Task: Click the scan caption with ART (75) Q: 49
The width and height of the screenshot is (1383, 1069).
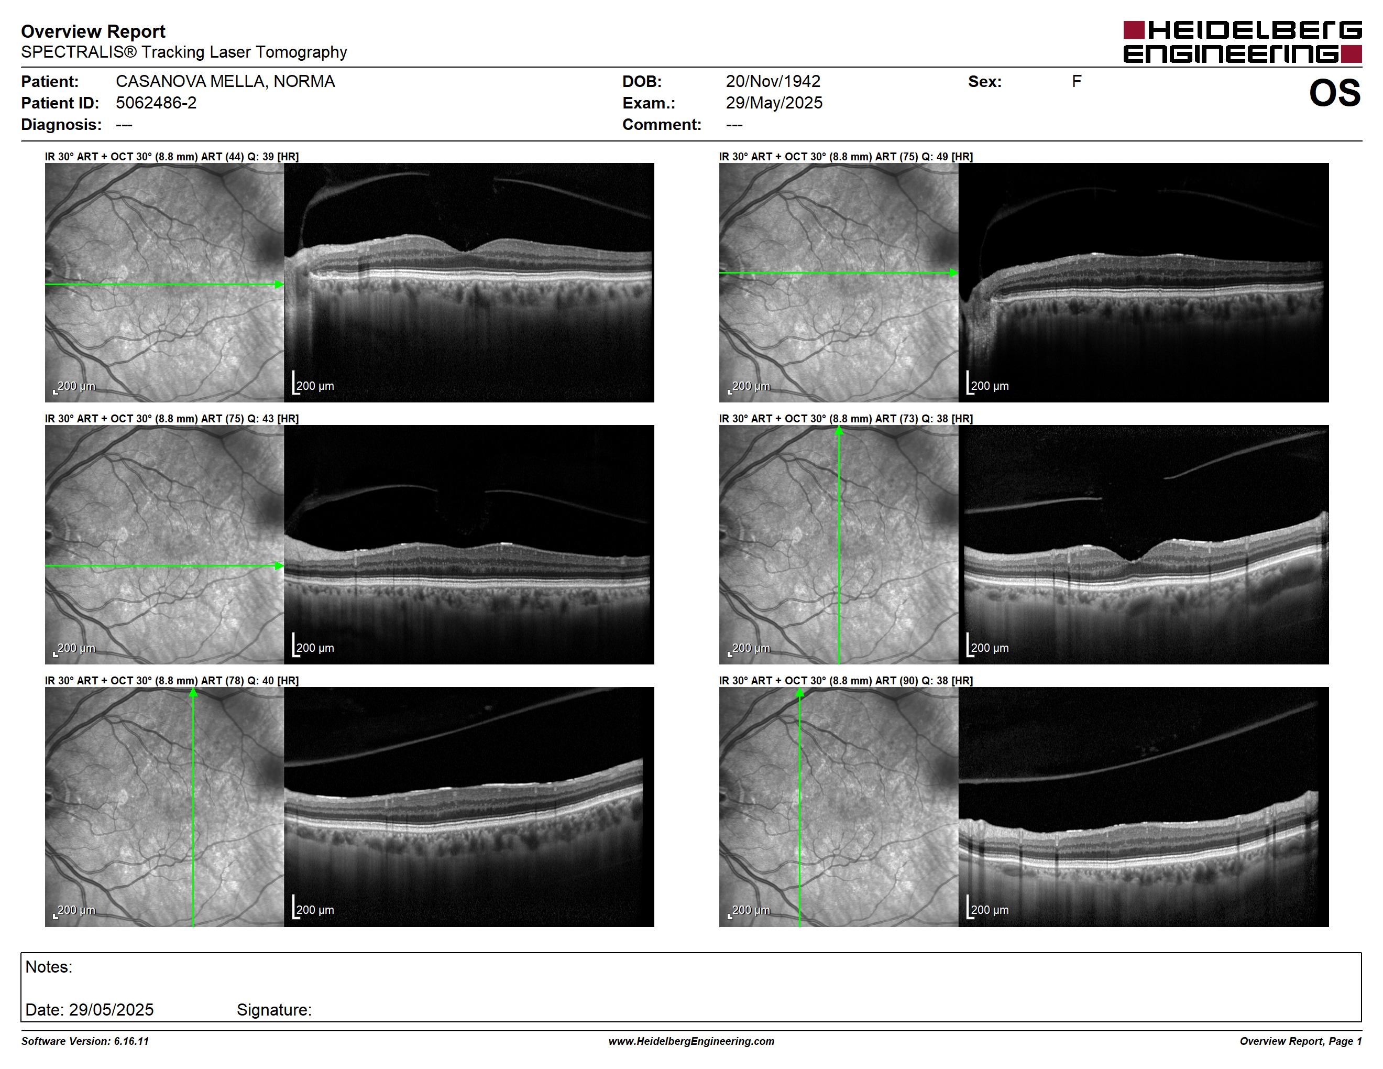Action: (x=846, y=157)
